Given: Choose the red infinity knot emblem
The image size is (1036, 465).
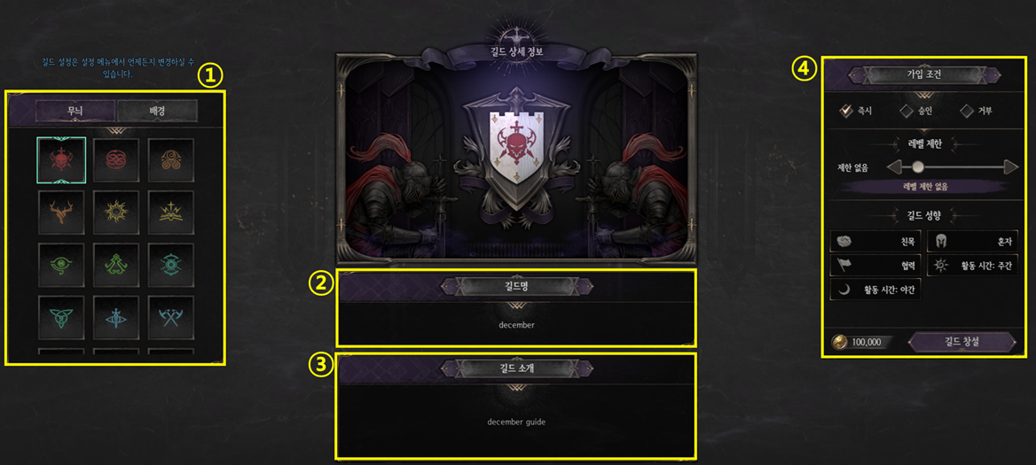Looking at the screenshot, I should [116, 160].
